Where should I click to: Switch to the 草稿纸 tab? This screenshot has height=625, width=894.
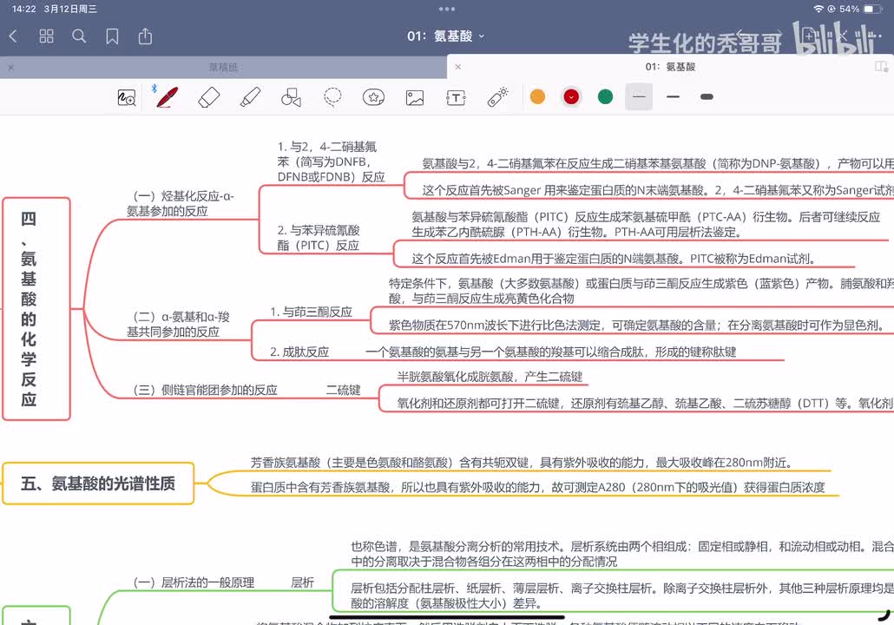click(x=223, y=68)
